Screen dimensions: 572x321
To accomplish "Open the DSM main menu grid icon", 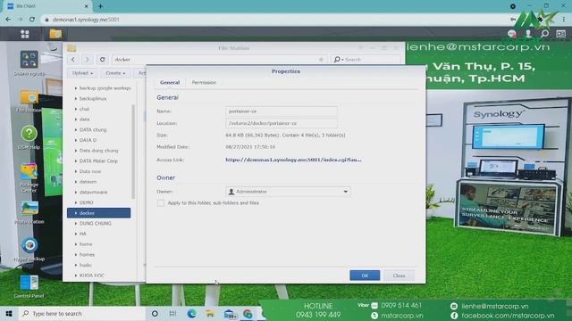I will [x=25, y=34].
